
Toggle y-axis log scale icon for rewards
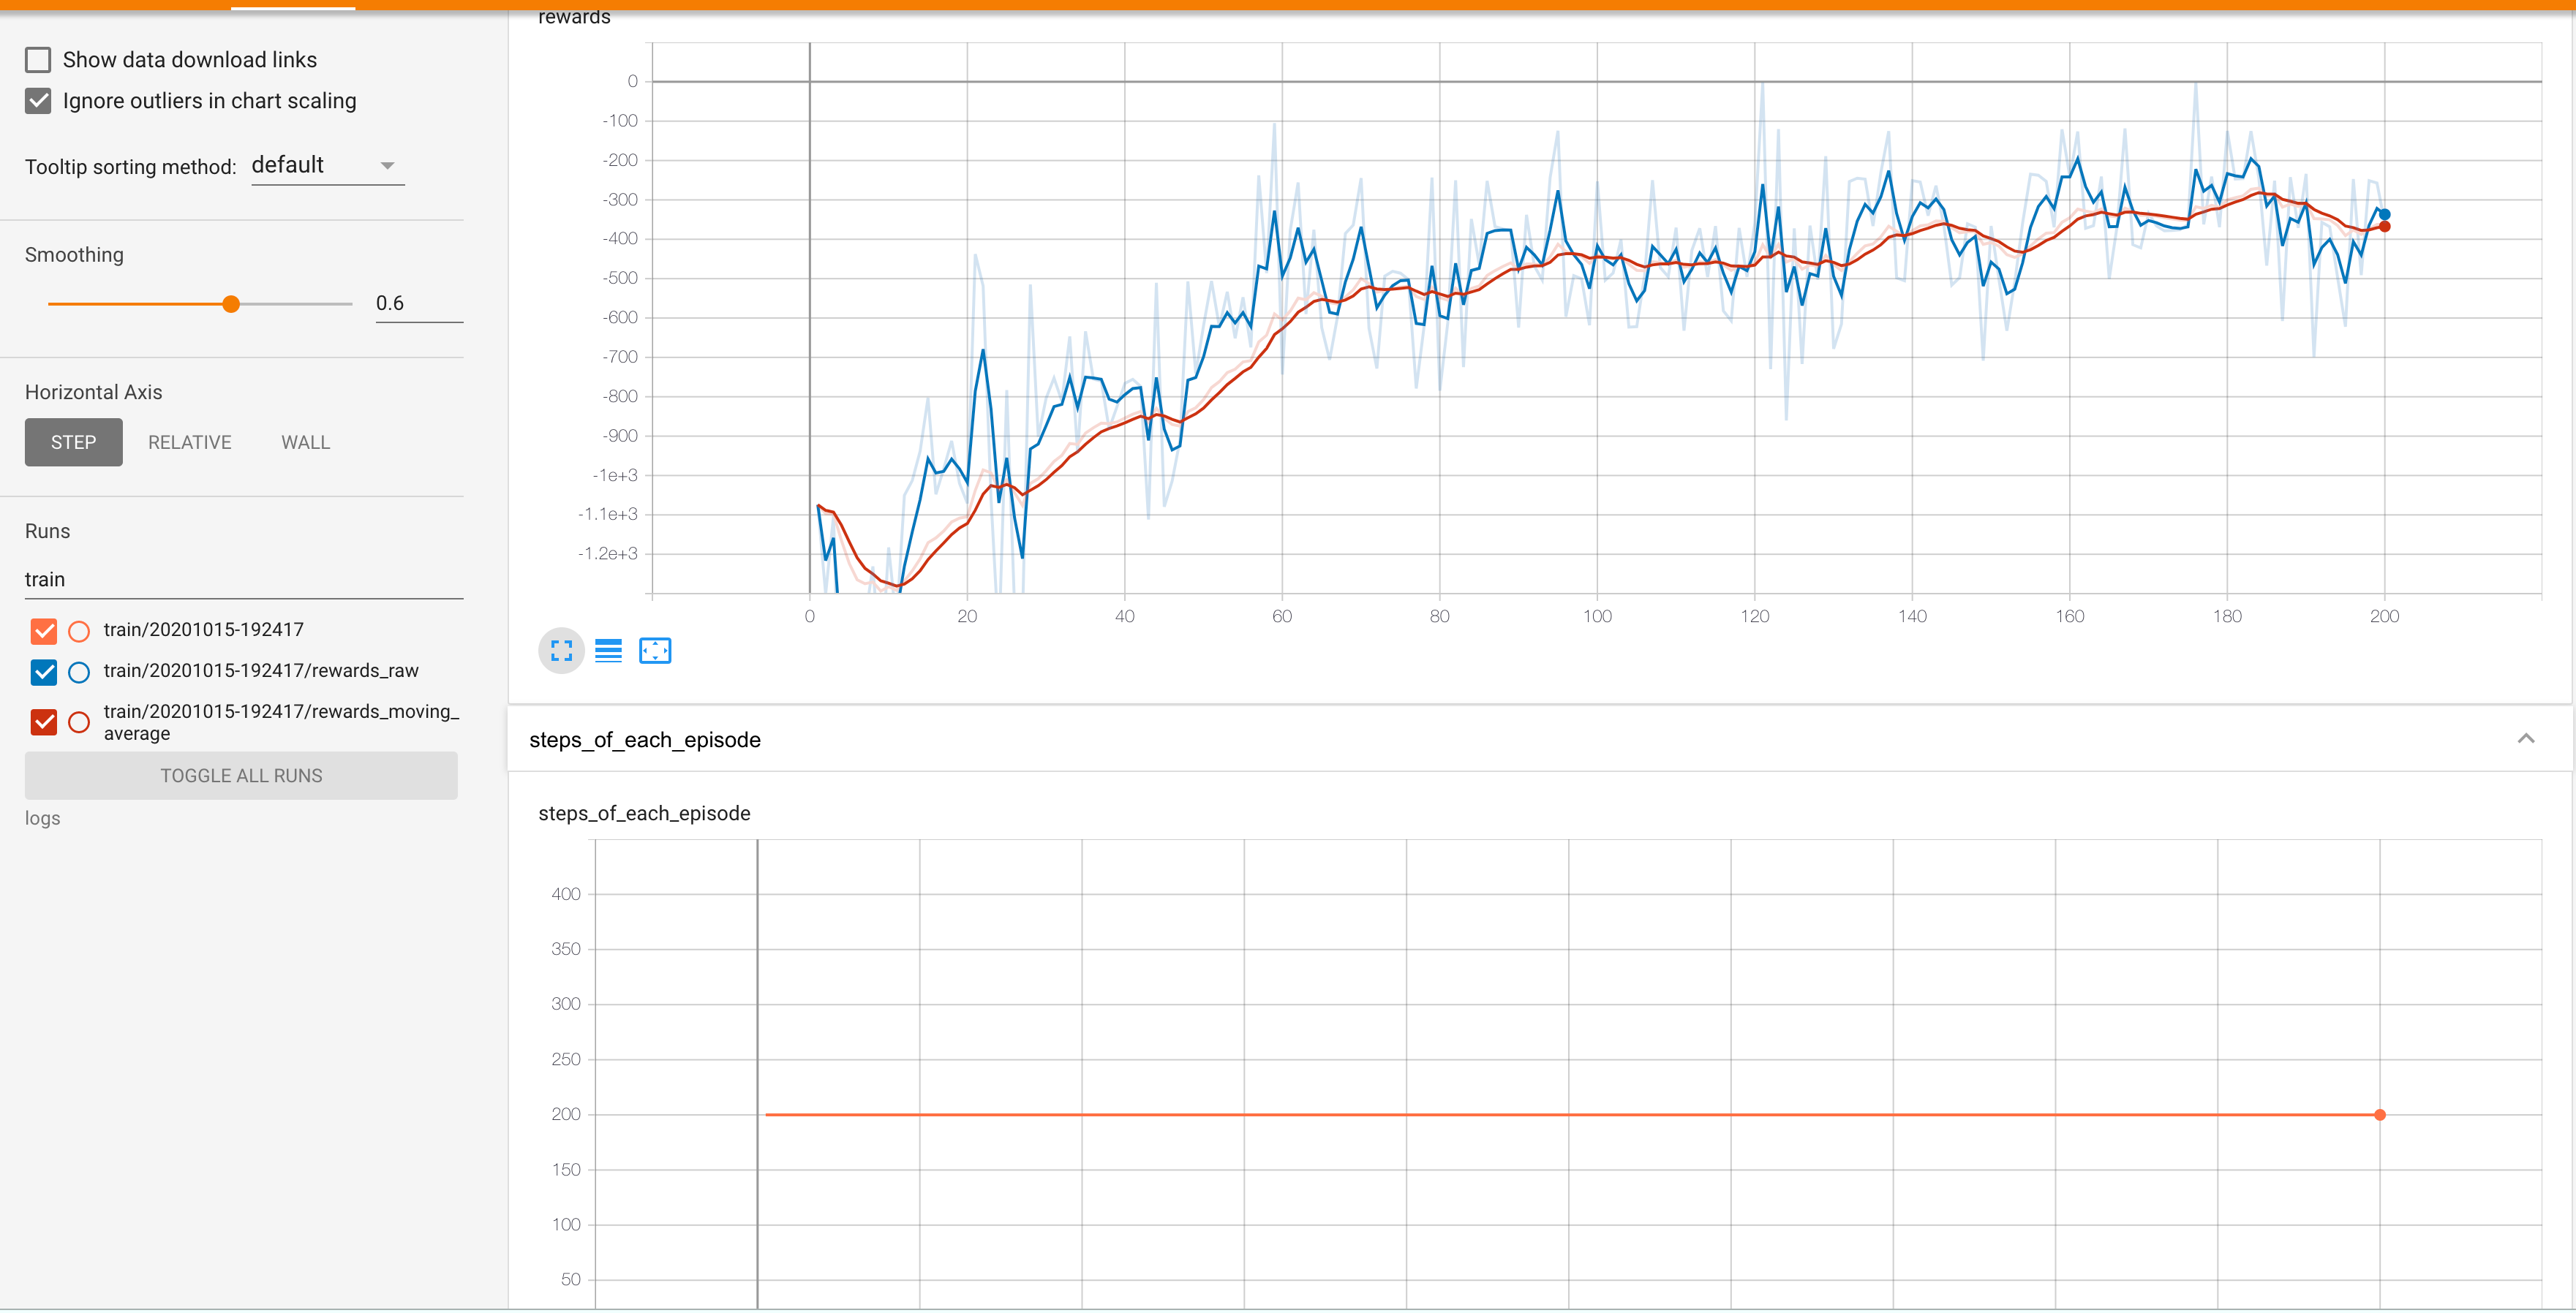click(608, 651)
